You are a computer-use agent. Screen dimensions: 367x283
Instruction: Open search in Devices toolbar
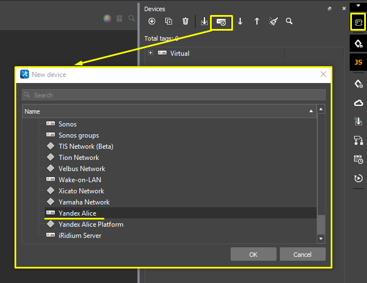[x=289, y=22]
